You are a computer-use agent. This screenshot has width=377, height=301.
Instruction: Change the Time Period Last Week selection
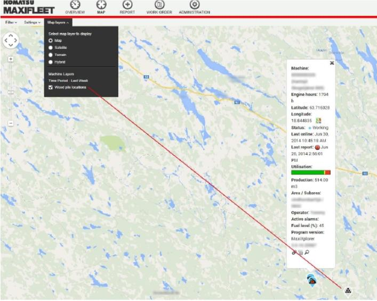pos(79,81)
